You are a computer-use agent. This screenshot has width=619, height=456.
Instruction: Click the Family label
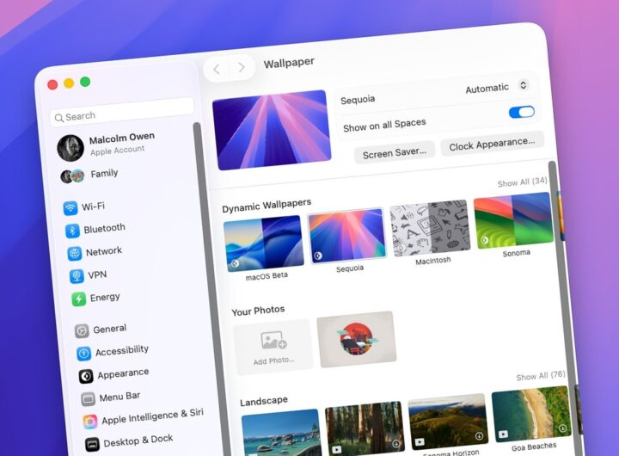(x=104, y=174)
